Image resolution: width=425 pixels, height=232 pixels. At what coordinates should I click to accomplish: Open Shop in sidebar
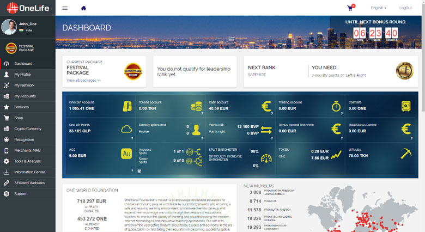tap(28, 118)
